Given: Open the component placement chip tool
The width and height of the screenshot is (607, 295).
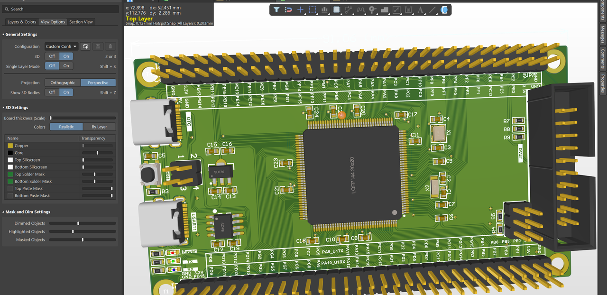Looking at the screenshot, I should [x=337, y=9].
